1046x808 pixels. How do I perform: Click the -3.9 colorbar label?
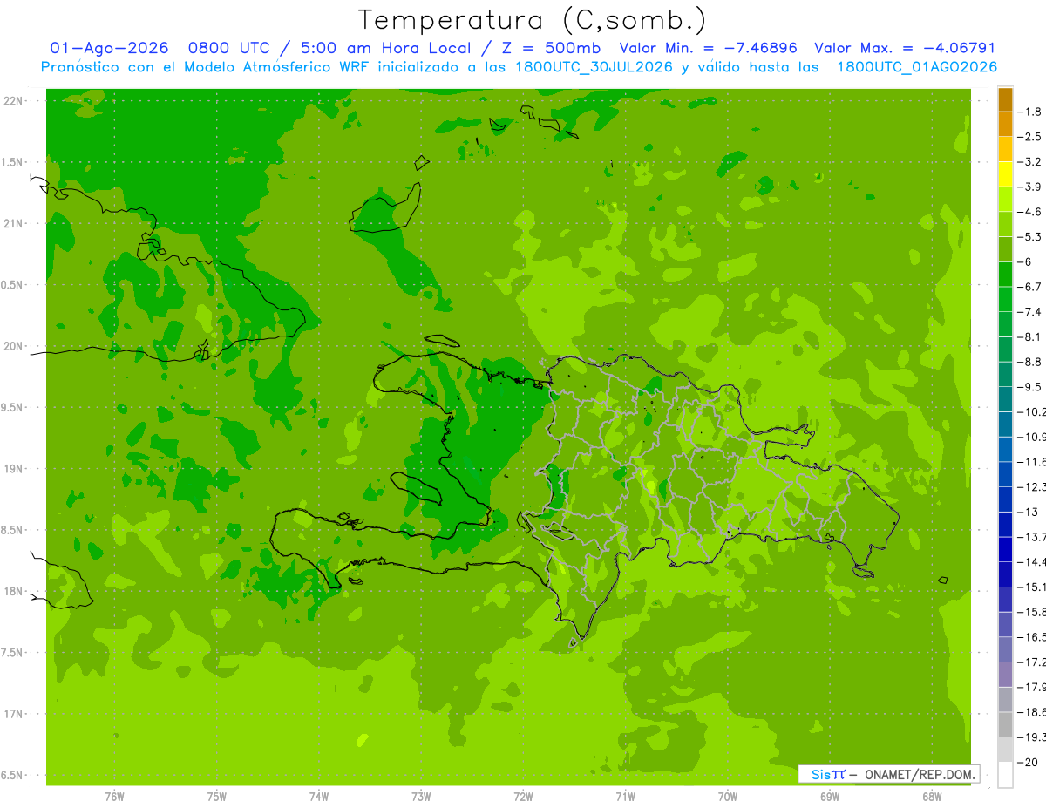pyautogui.click(x=1030, y=187)
